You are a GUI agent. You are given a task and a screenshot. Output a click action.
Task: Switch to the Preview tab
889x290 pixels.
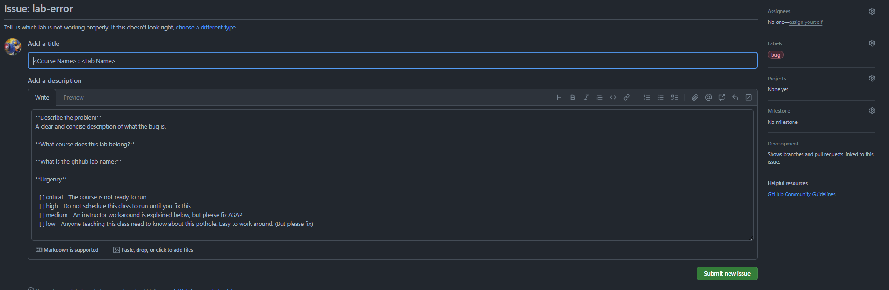tap(73, 98)
